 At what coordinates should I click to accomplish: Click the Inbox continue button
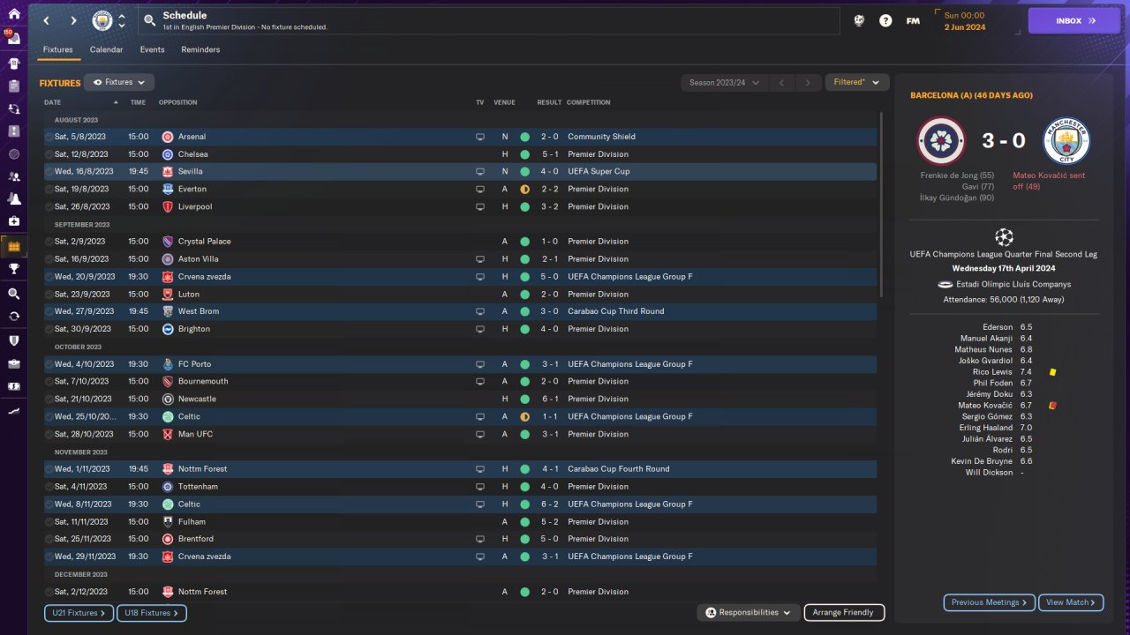(1074, 20)
